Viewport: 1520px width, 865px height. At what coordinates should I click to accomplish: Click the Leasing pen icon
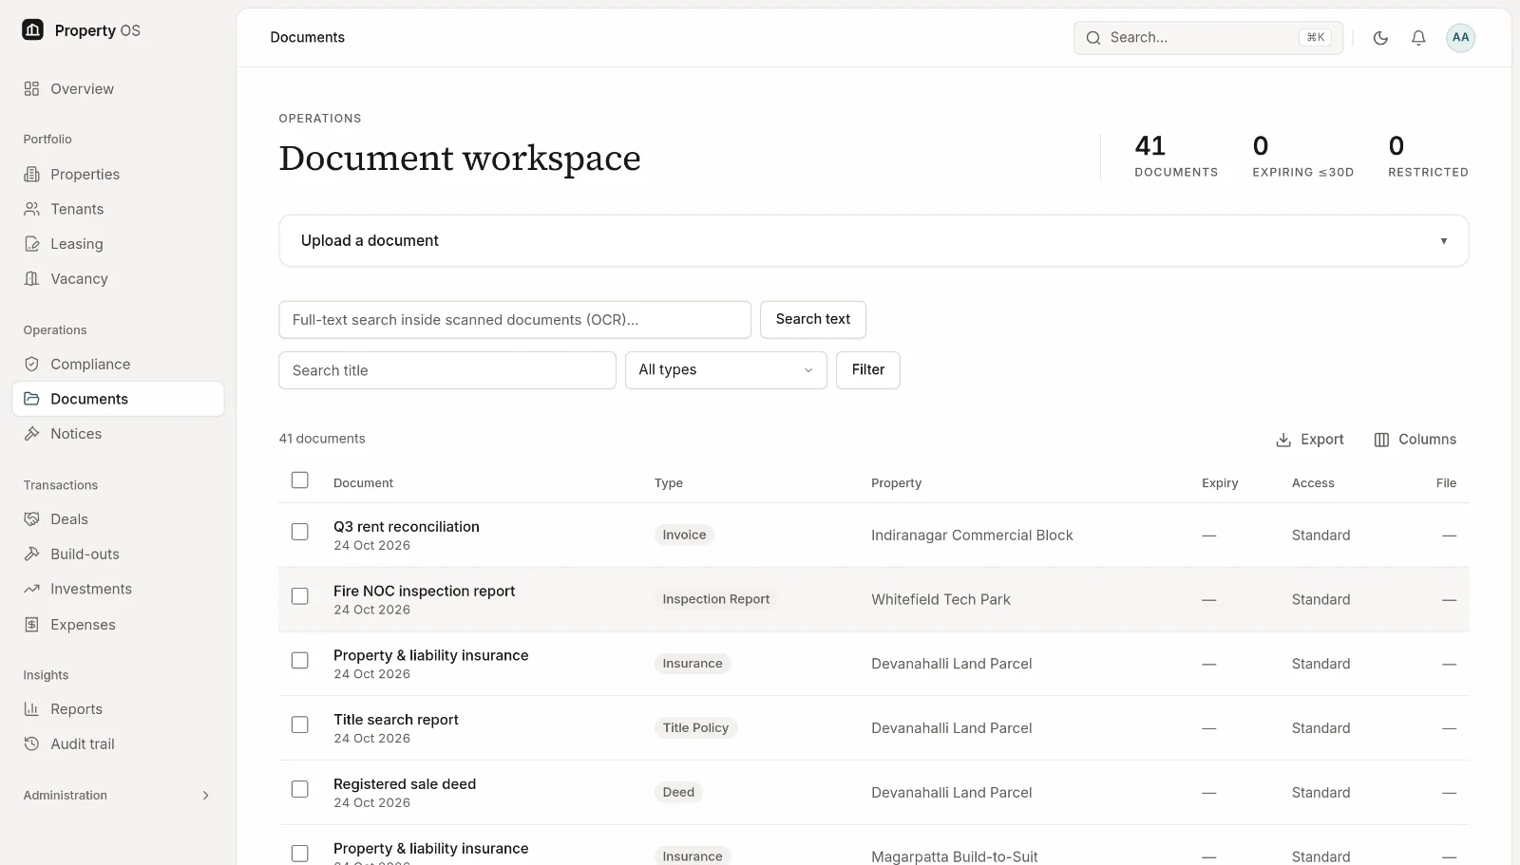point(31,244)
